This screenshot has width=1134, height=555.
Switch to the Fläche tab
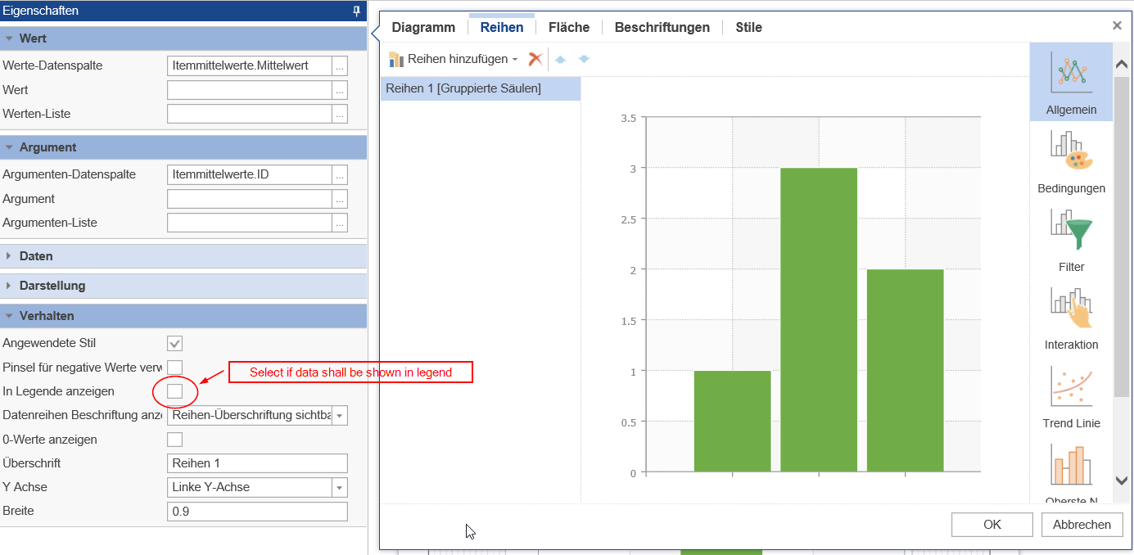click(x=569, y=27)
